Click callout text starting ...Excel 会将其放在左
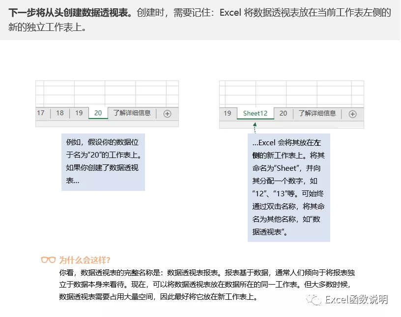Image resolution: width=401 pixels, height=317 pixels. coord(288,187)
